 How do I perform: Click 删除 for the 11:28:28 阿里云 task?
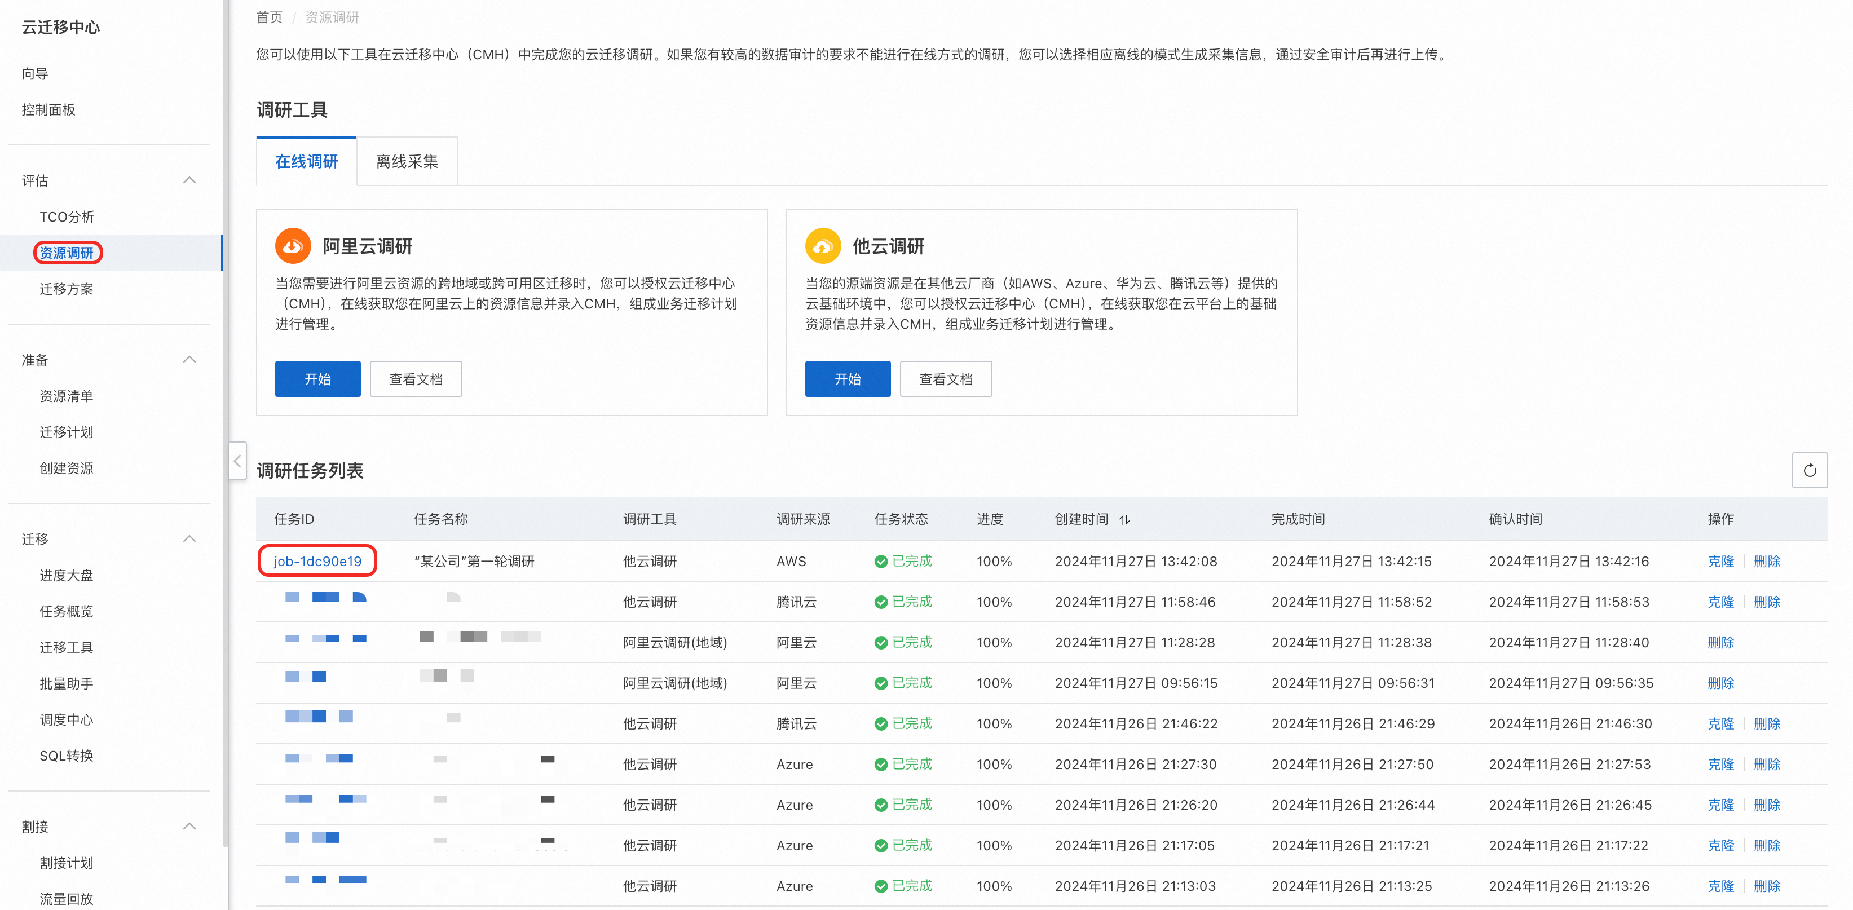click(x=1720, y=642)
